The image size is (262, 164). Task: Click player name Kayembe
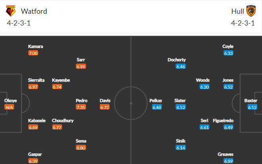(x=61, y=80)
